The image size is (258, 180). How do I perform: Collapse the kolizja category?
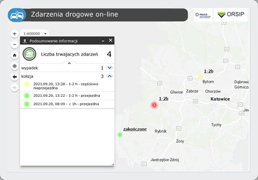(x=110, y=76)
